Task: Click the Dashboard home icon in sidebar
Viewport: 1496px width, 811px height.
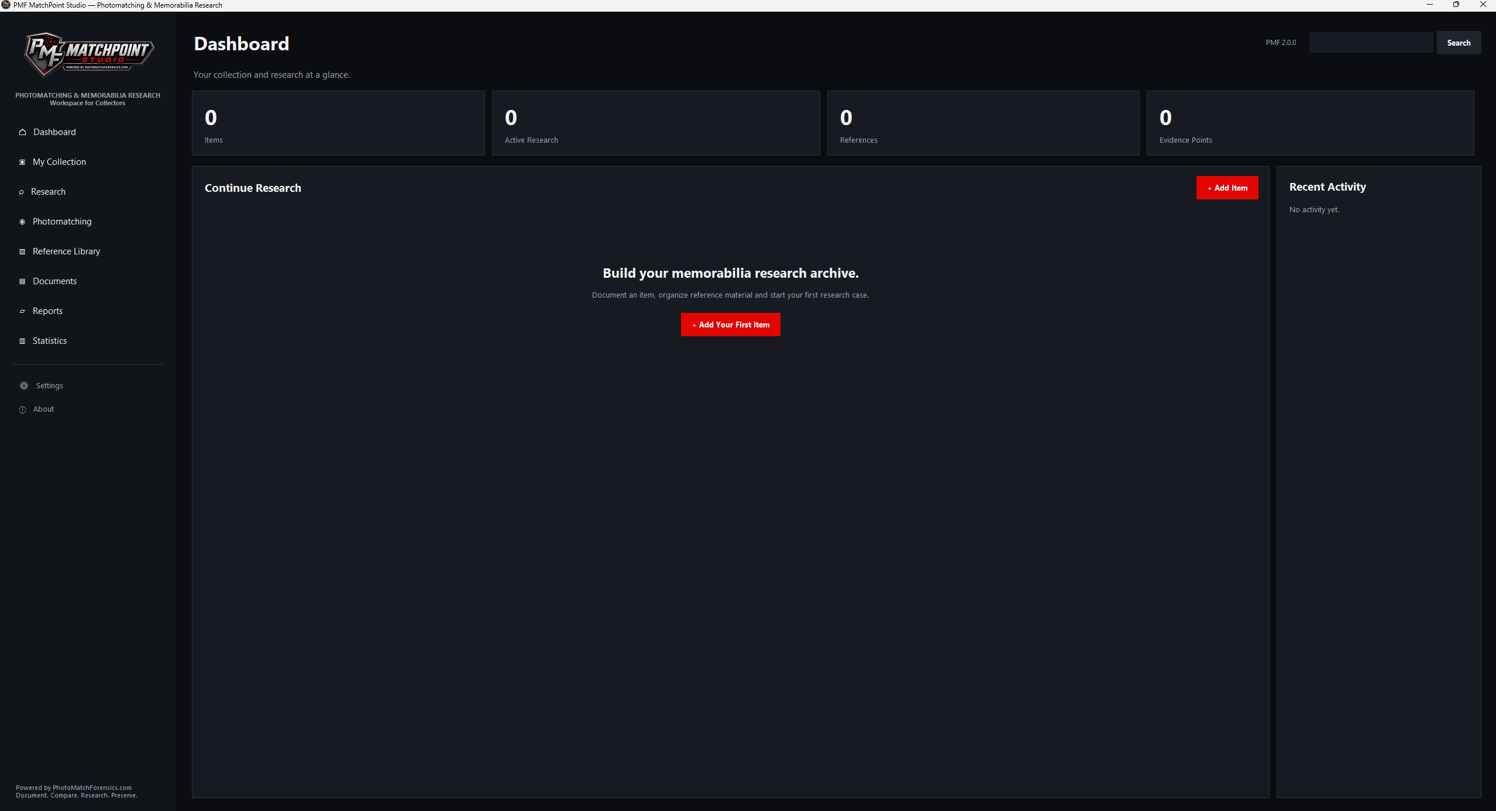Action: coord(22,132)
